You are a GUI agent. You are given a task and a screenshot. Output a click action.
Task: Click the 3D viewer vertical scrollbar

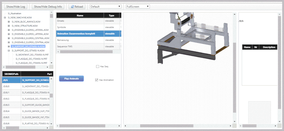coord(235,77)
